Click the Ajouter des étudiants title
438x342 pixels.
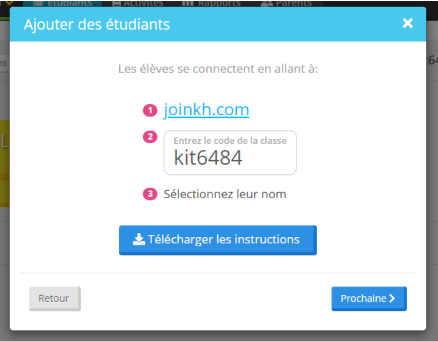click(96, 25)
